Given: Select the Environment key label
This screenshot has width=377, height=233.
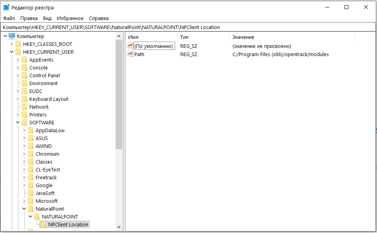Looking at the screenshot, I should 43,83.
